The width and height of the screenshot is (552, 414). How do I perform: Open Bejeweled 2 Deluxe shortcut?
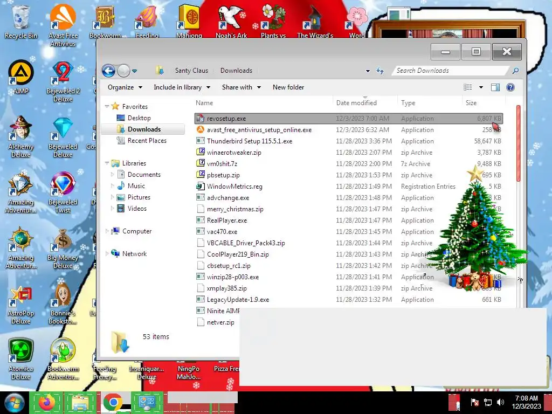pyautogui.click(x=63, y=82)
